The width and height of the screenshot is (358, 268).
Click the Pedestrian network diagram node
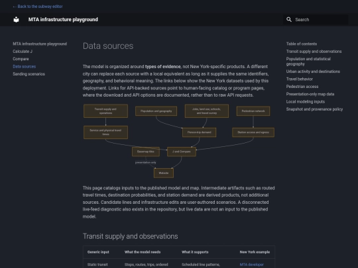click(253, 111)
